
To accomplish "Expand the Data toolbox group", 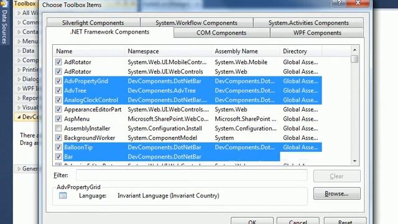I will point(19,51).
